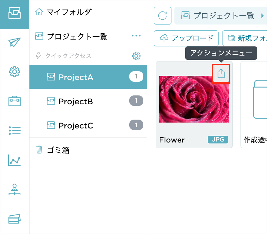267x234 pixels.
Task: Open the list view icon in sidebar
Action: (x=14, y=131)
